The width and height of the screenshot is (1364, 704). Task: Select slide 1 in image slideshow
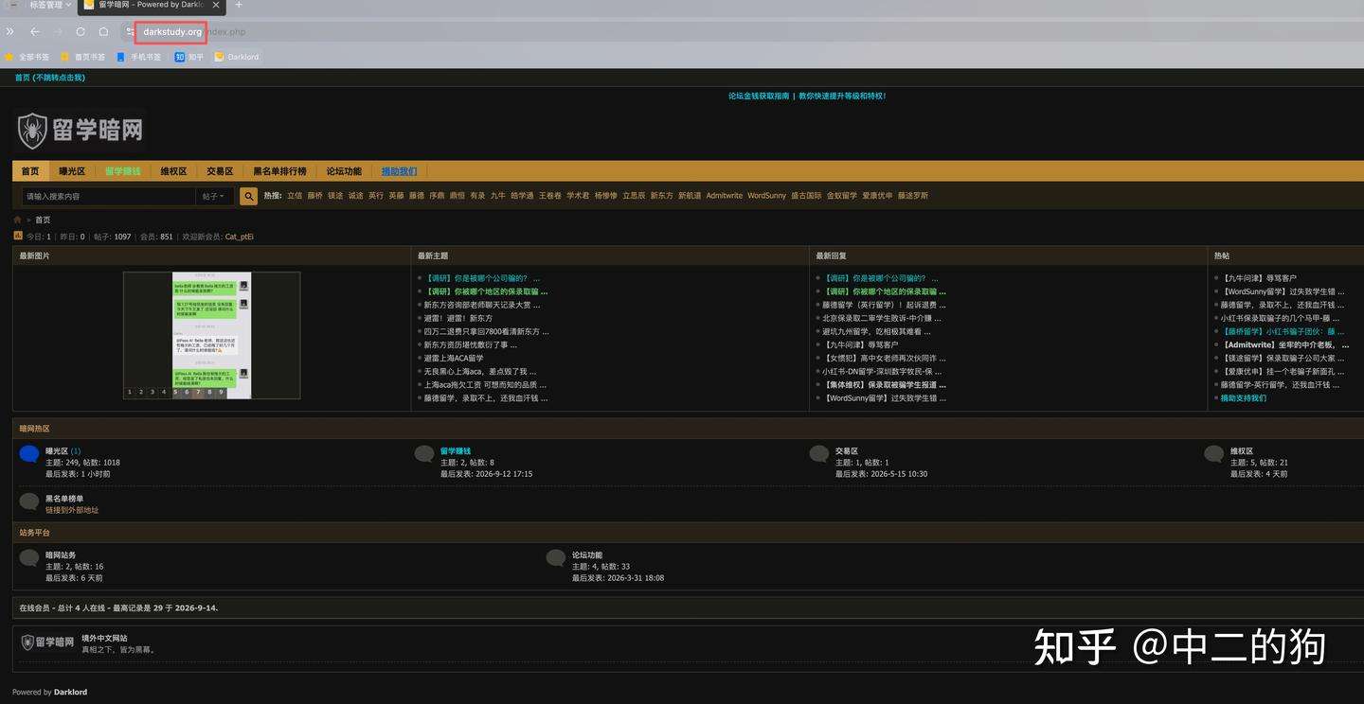(x=129, y=392)
